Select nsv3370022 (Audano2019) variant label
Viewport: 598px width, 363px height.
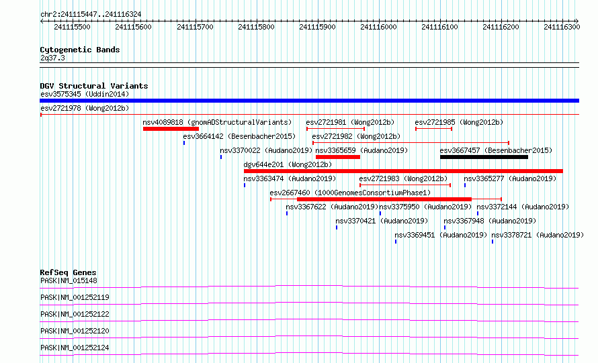click(266, 150)
